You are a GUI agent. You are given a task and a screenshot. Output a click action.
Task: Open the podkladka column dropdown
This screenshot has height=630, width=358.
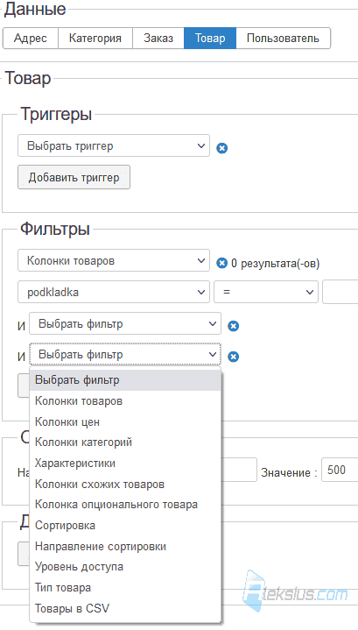pos(114,292)
